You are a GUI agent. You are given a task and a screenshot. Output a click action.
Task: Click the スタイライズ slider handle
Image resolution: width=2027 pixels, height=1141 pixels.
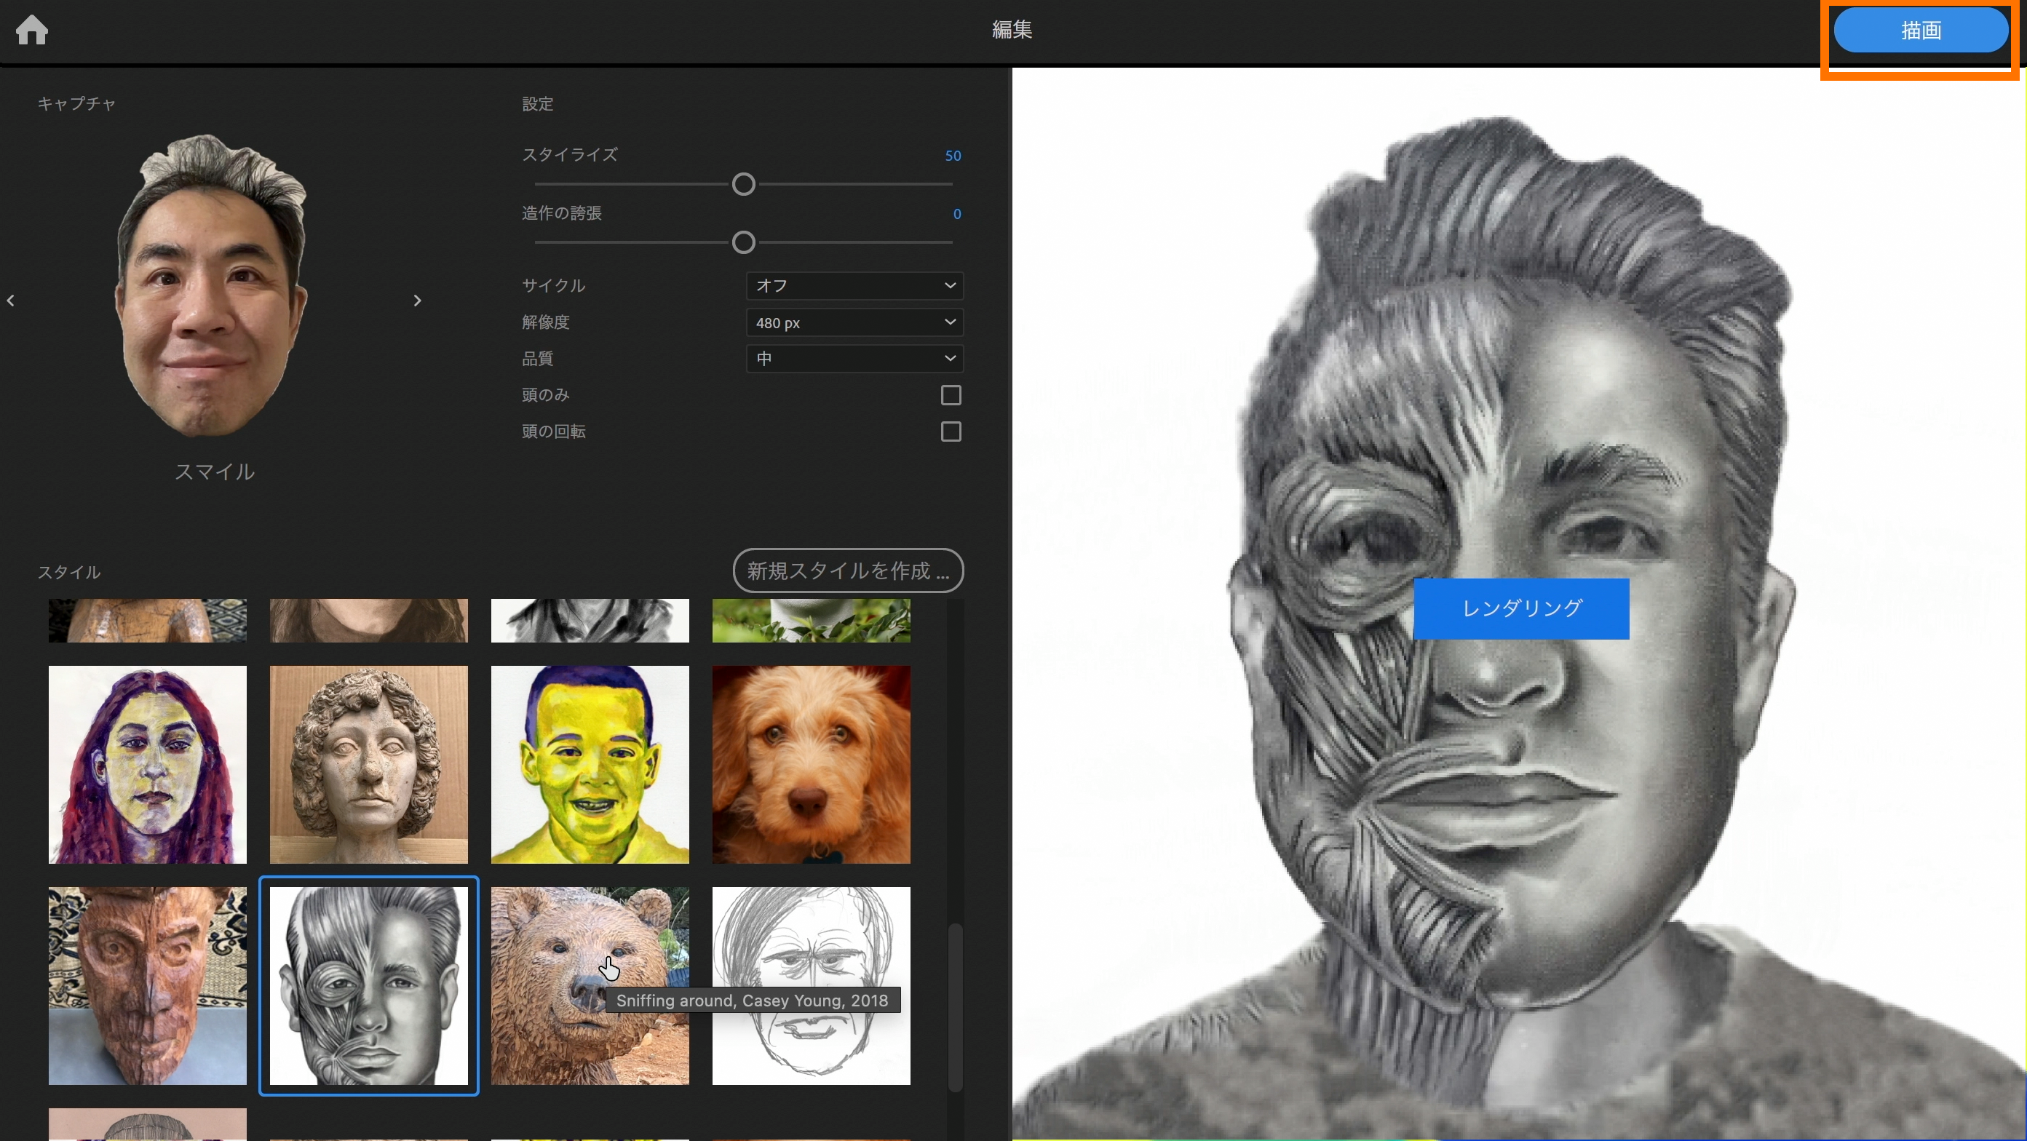coord(743,185)
